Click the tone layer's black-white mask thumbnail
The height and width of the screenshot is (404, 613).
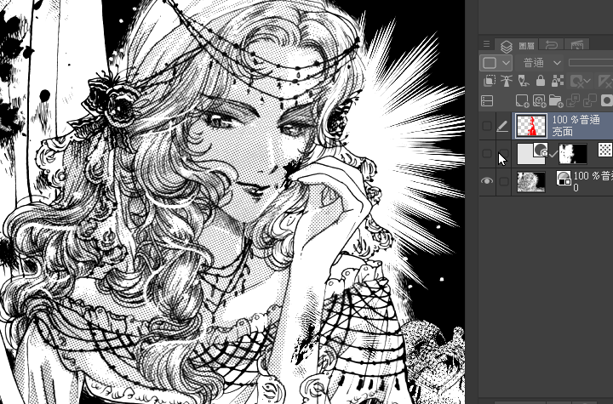[x=573, y=154]
